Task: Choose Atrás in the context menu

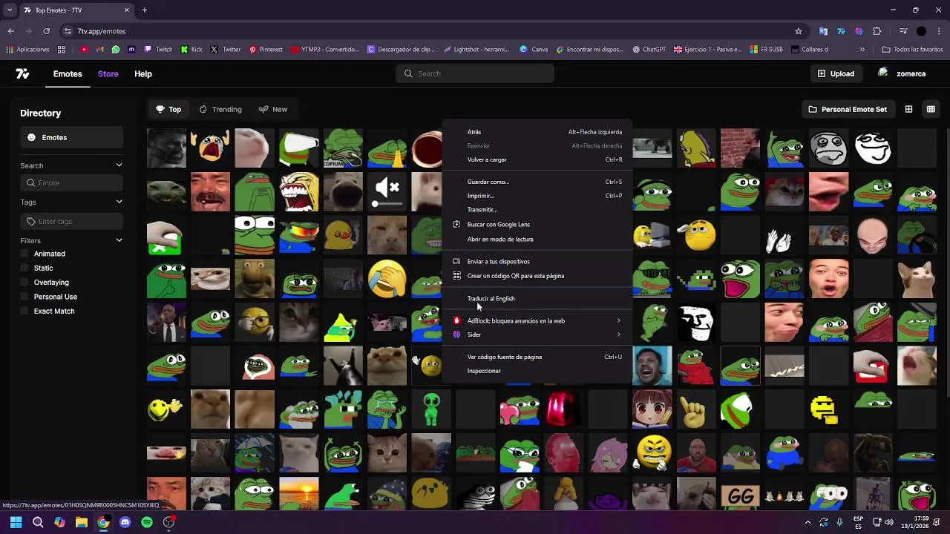Action: click(x=537, y=132)
